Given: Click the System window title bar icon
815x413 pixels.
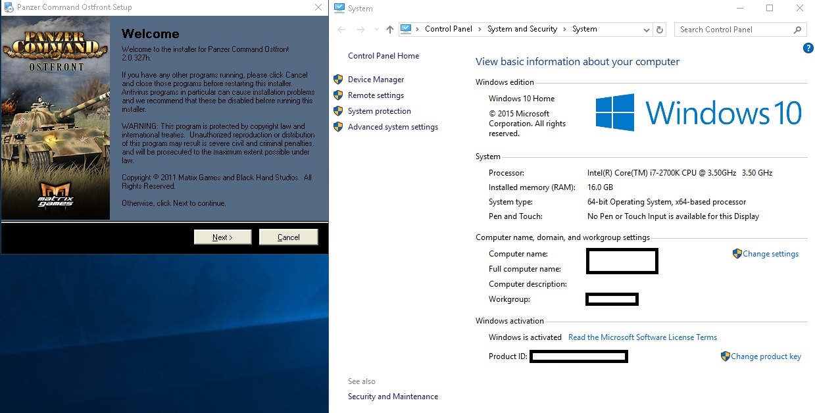Looking at the screenshot, I should coord(339,8).
